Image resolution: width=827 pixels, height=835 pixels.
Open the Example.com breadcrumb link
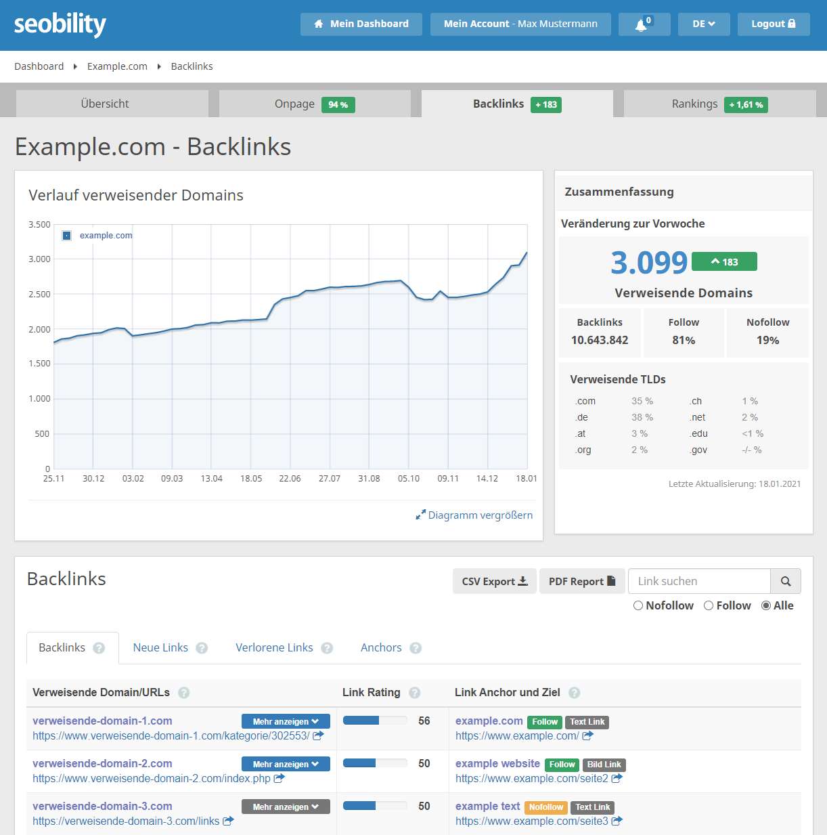pos(117,66)
